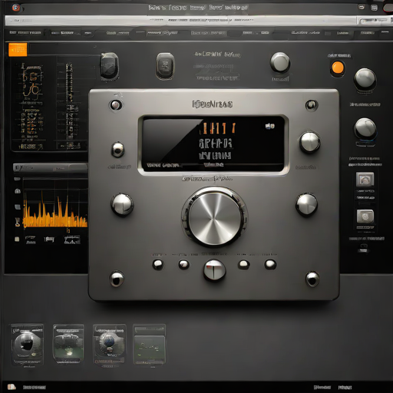Click the lower-left chrome screw on the metal panel

point(117,279)
